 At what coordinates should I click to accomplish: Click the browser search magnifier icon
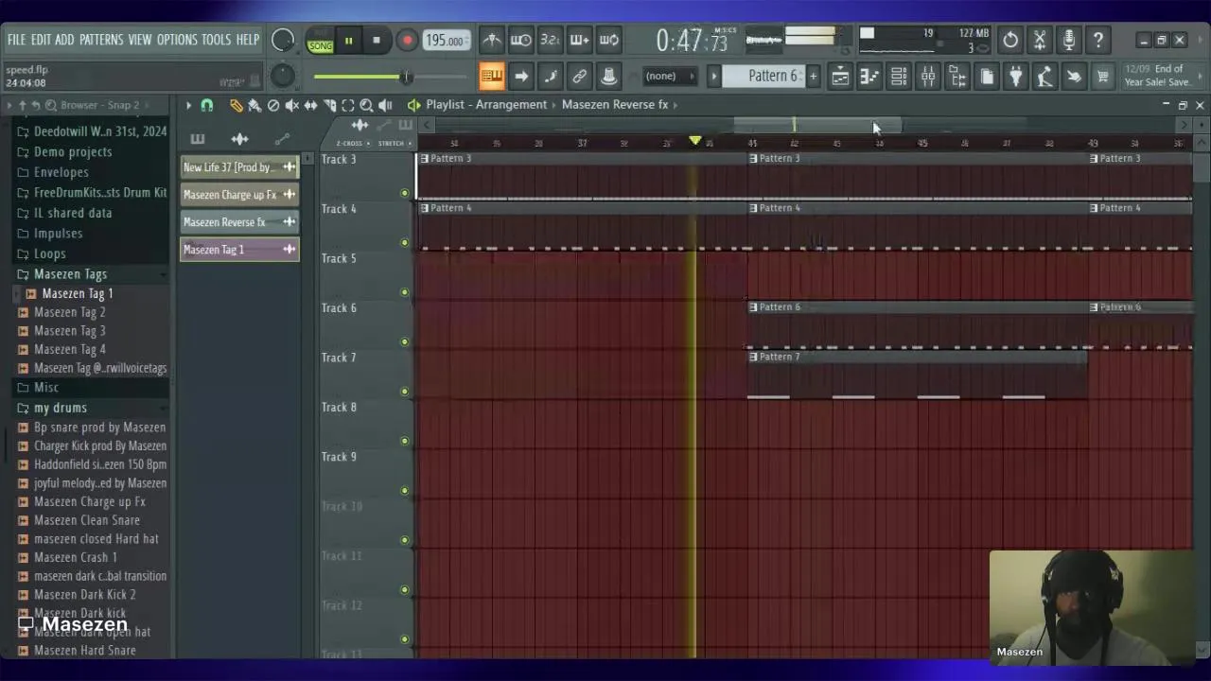tap(52, 105)
